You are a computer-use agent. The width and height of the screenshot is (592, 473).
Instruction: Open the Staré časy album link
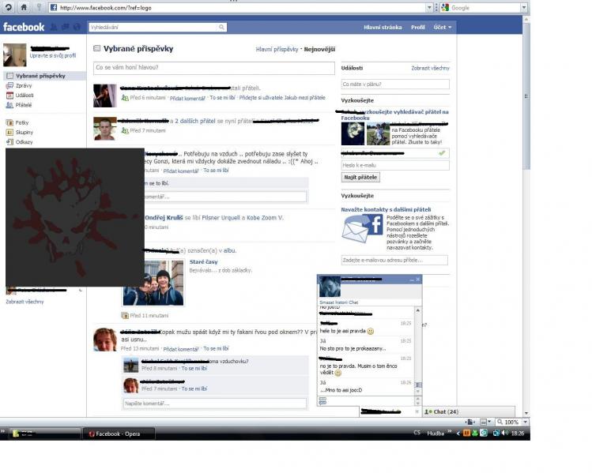203,262
